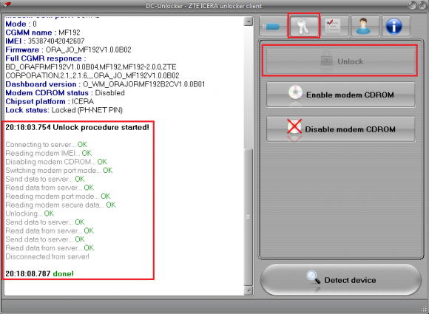
Task: Open the checklist options tab
Action: coord(334,27)
